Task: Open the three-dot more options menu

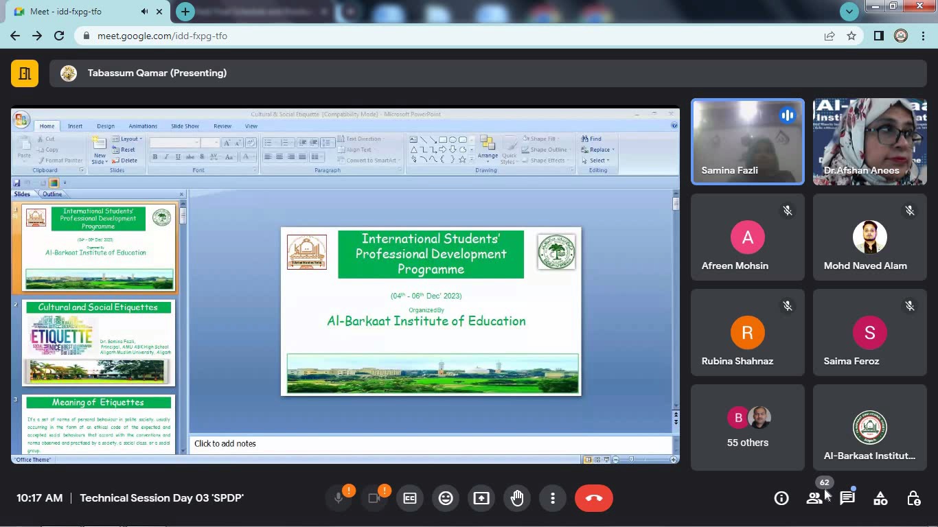Action: tap(553, 498)
